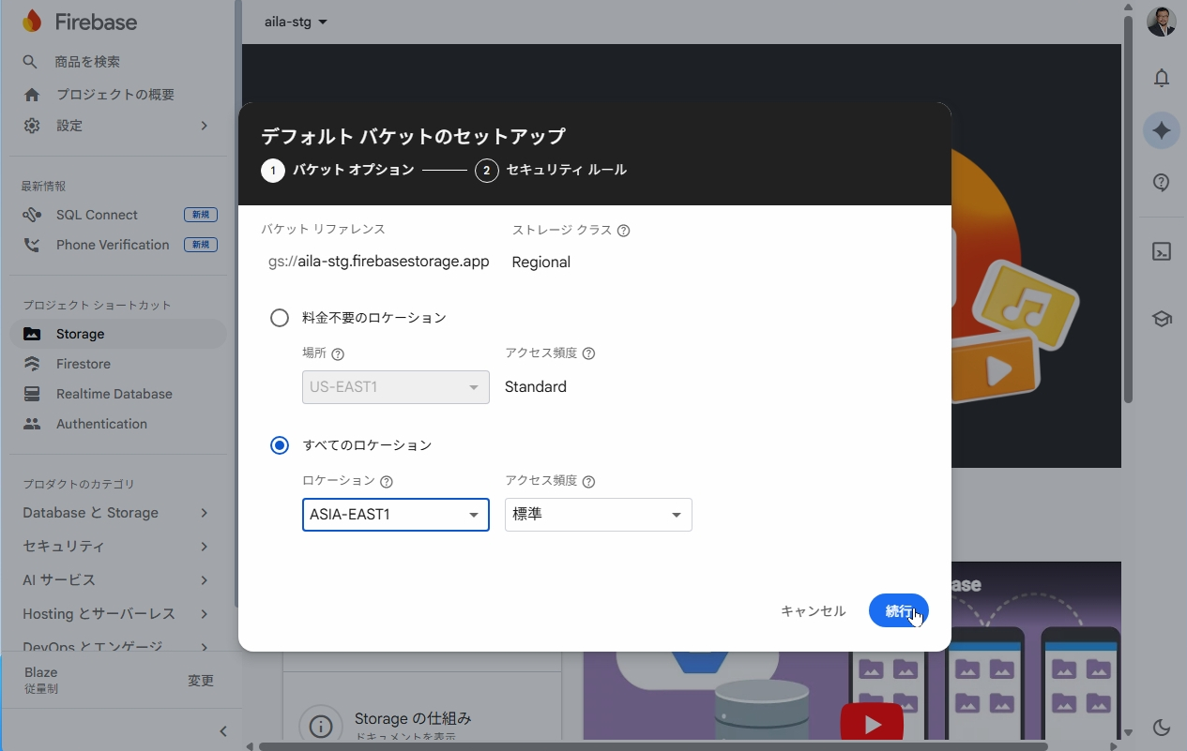The image size is (1187, 751).
Task: Click the Authentication people icon
Action: click(x=32, y=424)
